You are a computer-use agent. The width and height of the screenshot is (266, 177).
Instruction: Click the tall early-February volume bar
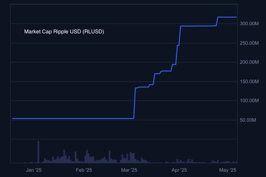87,156
